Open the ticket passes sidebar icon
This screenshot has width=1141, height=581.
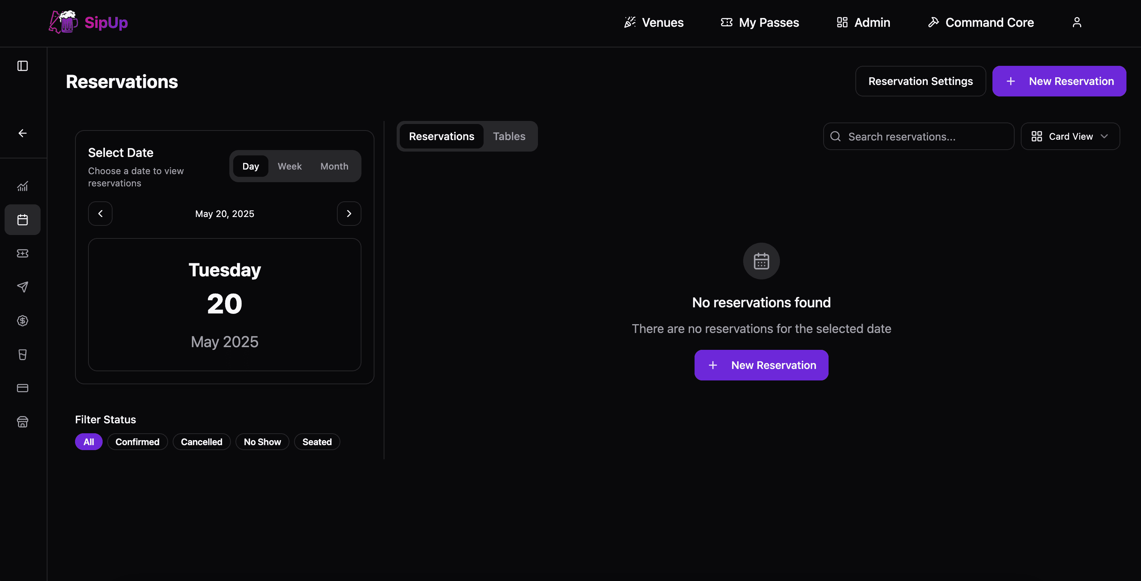23,253
